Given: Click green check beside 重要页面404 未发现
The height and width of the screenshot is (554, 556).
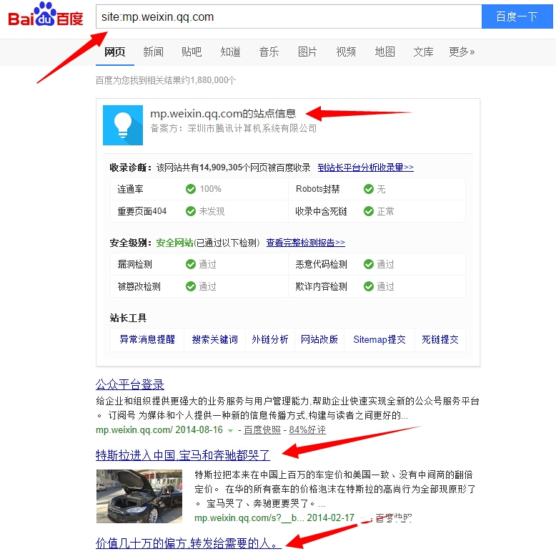Looking at the screenshot, I should click(x=191, y=211).
